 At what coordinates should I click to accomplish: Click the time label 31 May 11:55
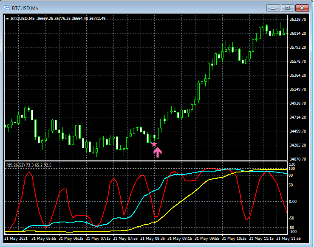tap(289, 239)
